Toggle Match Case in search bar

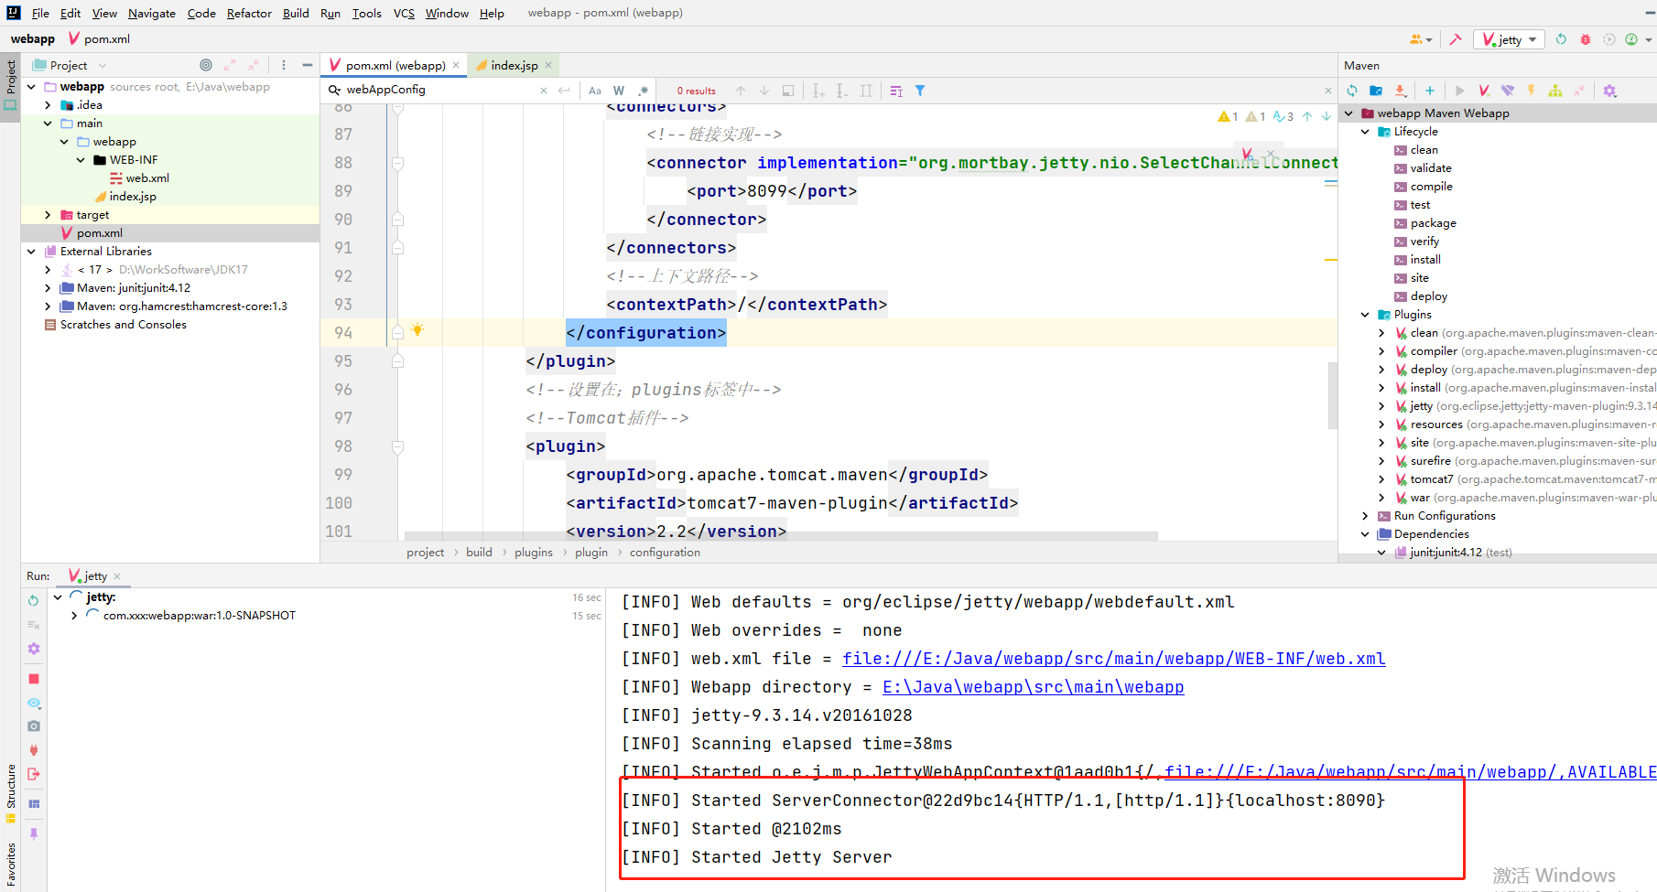595,91
